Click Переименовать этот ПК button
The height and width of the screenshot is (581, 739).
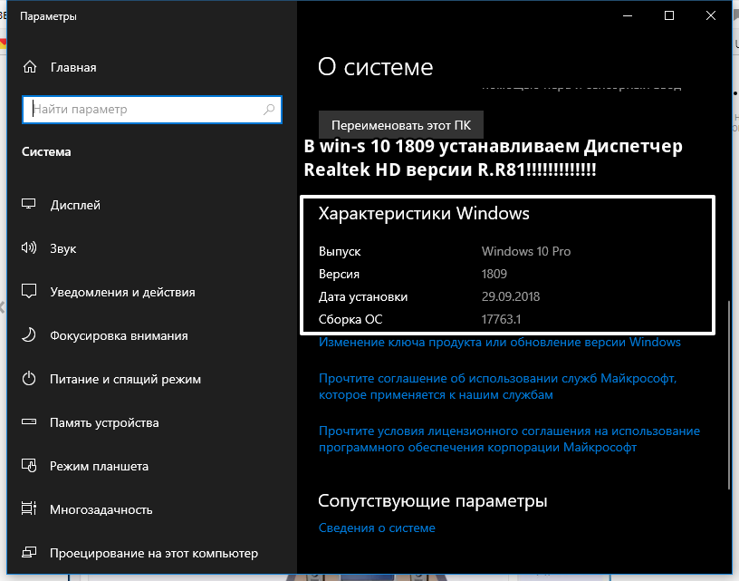coord(401,125)
